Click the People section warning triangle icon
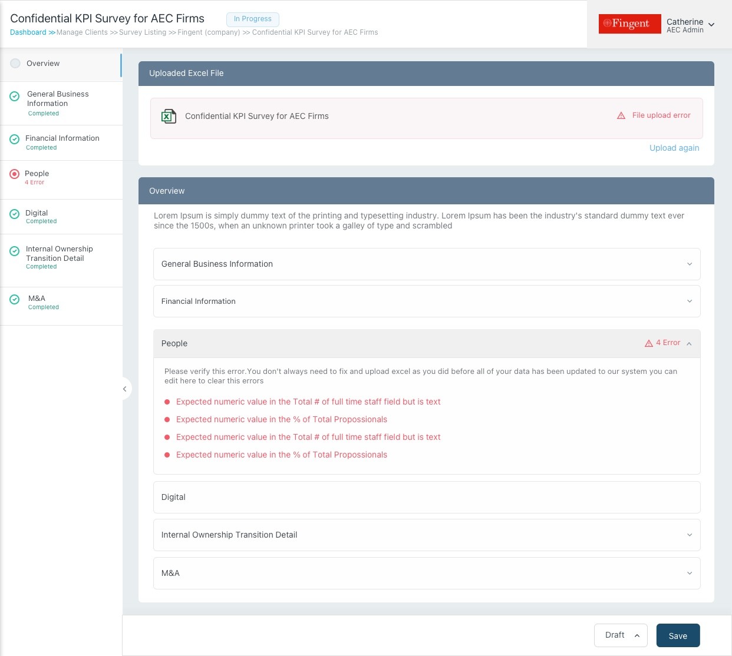This screenshot has height=656, width=732. pos(649,343)
